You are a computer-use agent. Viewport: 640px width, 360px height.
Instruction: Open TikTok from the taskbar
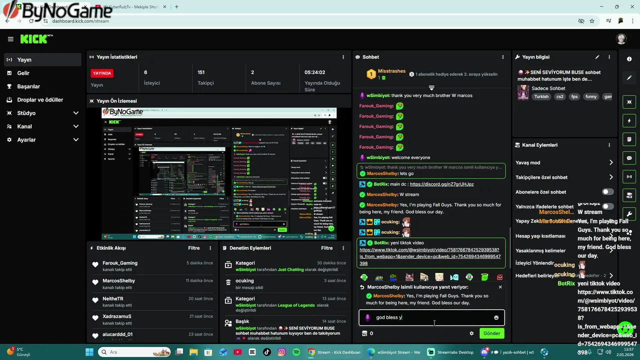[x=266, y=352]
